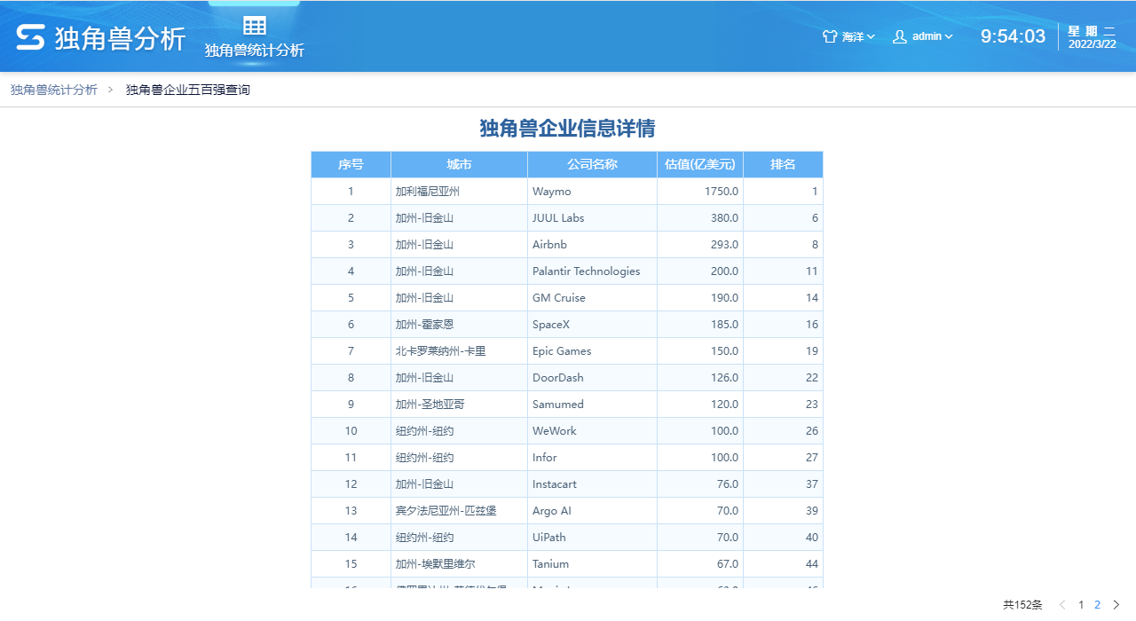Click the admin user avatar icon
The image size is (1136, 621).
click(900, 36)
